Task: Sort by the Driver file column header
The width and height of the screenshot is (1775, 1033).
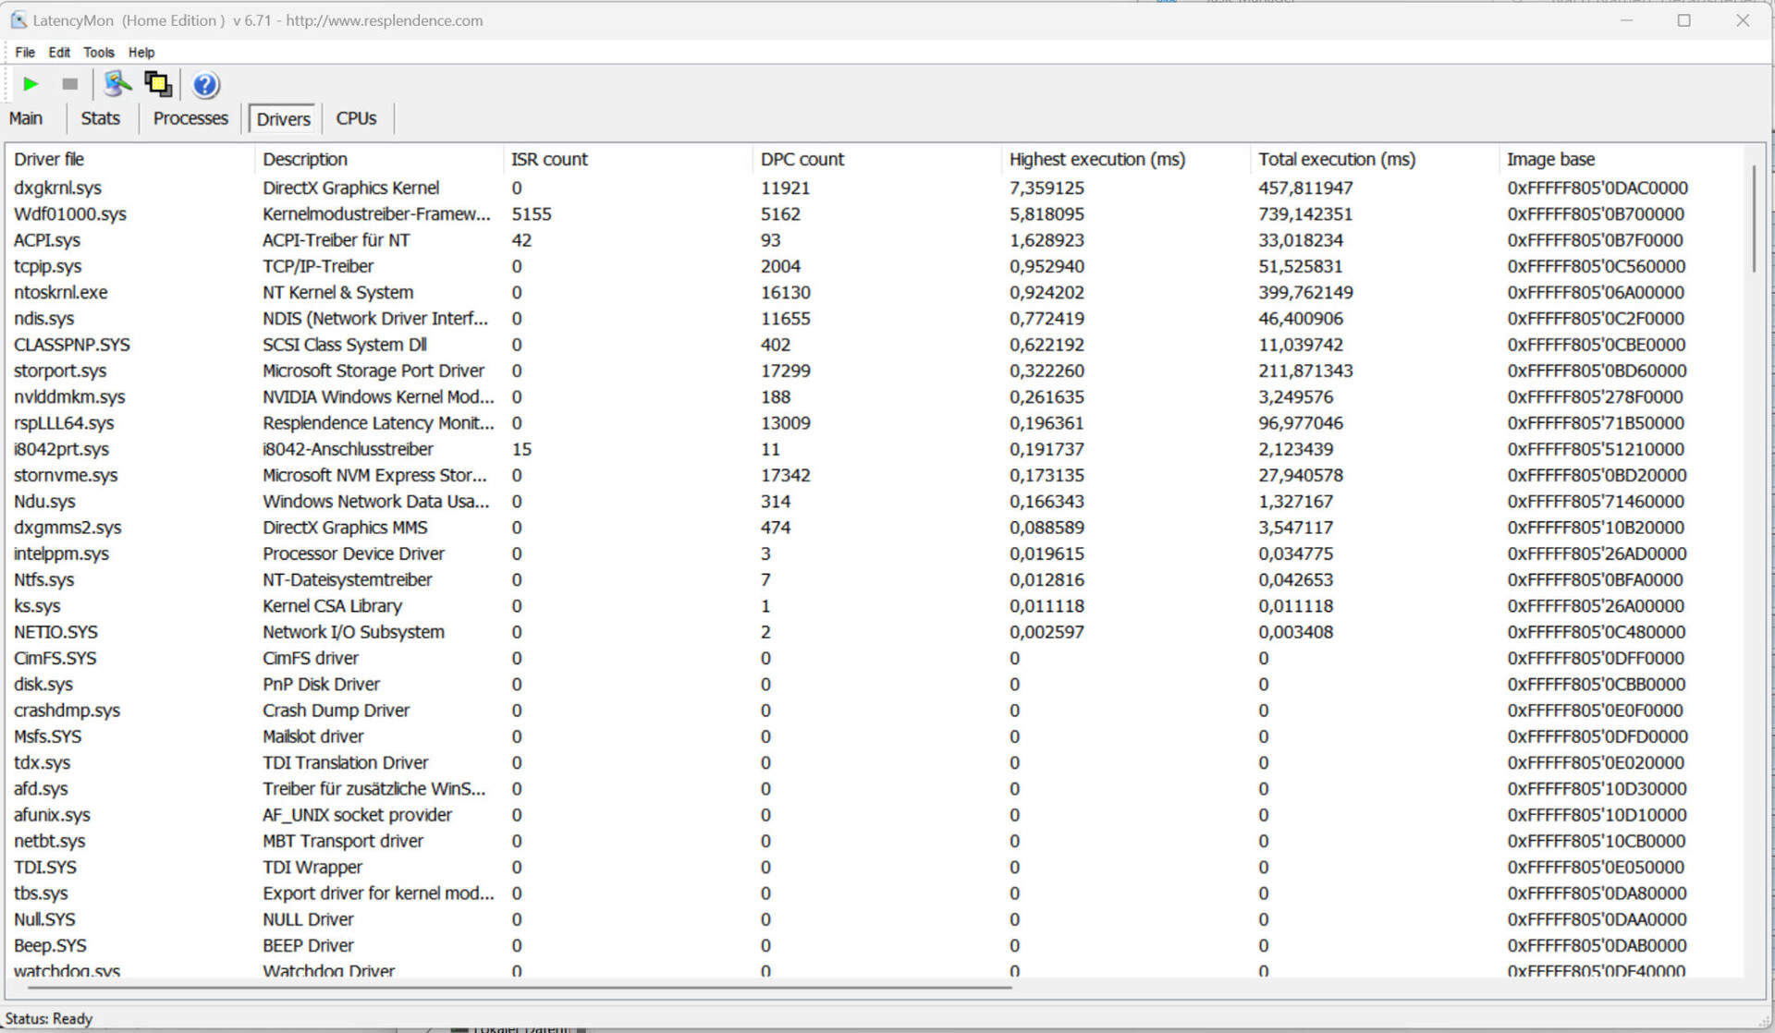Action: [x=49, y=159]
